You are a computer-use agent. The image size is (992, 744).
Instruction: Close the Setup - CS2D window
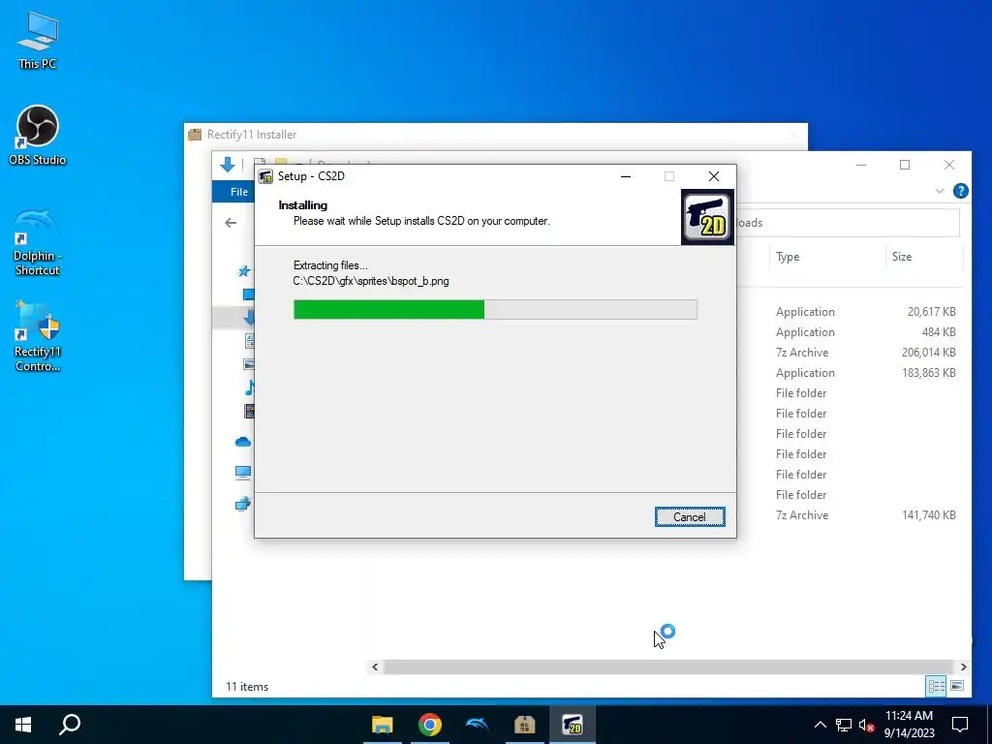714,176
